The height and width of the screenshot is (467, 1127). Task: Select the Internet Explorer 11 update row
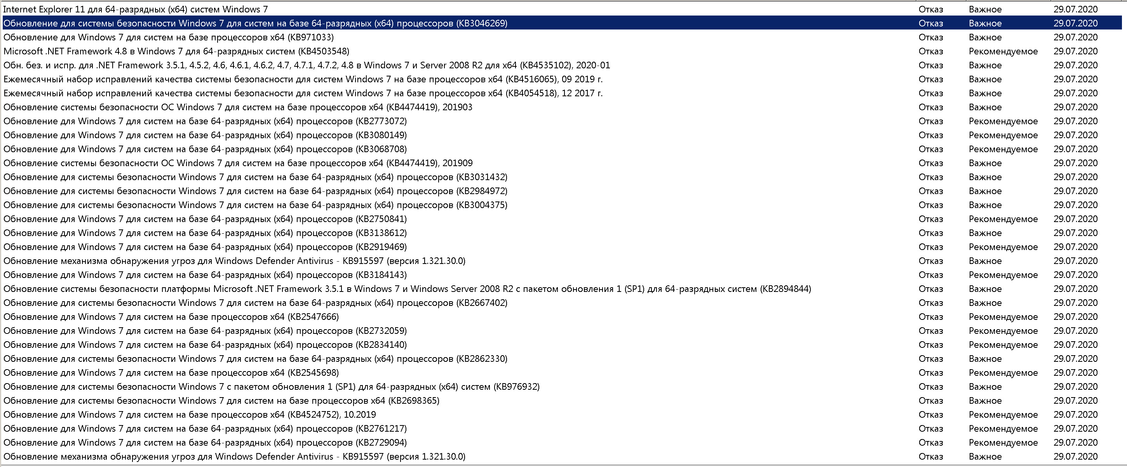136,9
